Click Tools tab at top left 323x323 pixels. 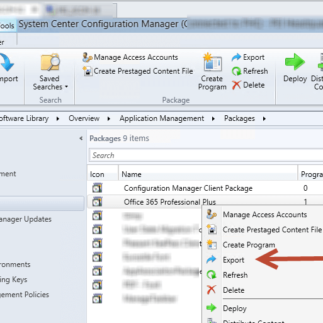(8, 26)
